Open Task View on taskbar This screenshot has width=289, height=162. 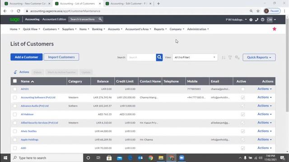(98, 158)
